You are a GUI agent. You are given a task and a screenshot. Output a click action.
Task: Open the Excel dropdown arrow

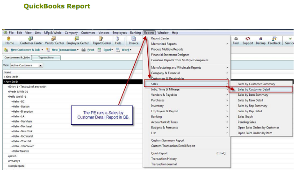point(112,50)
